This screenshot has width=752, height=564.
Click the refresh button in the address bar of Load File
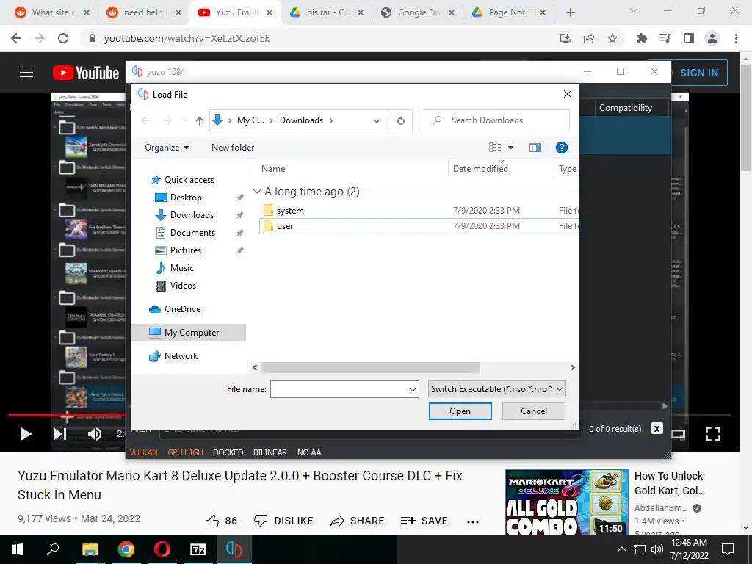pyautogui.click(x=400, y=121)
